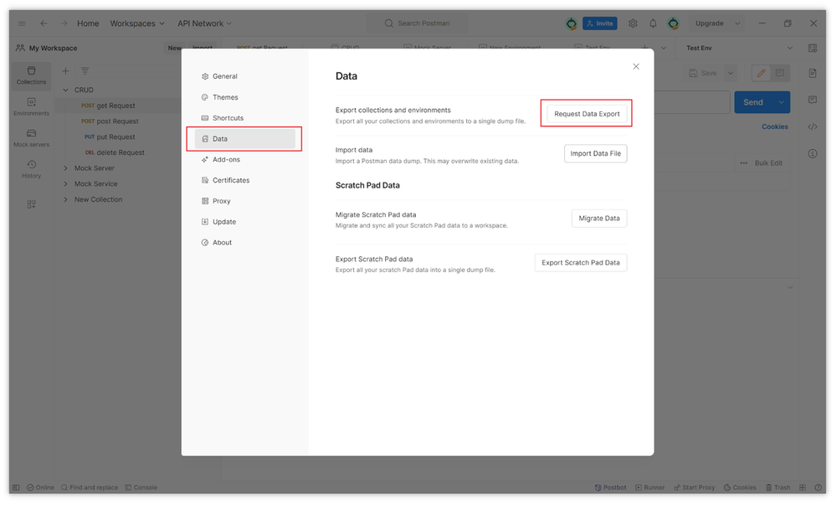Click the settings gear icon in header
Screen dimensions: 837x505
coord(633,23)
